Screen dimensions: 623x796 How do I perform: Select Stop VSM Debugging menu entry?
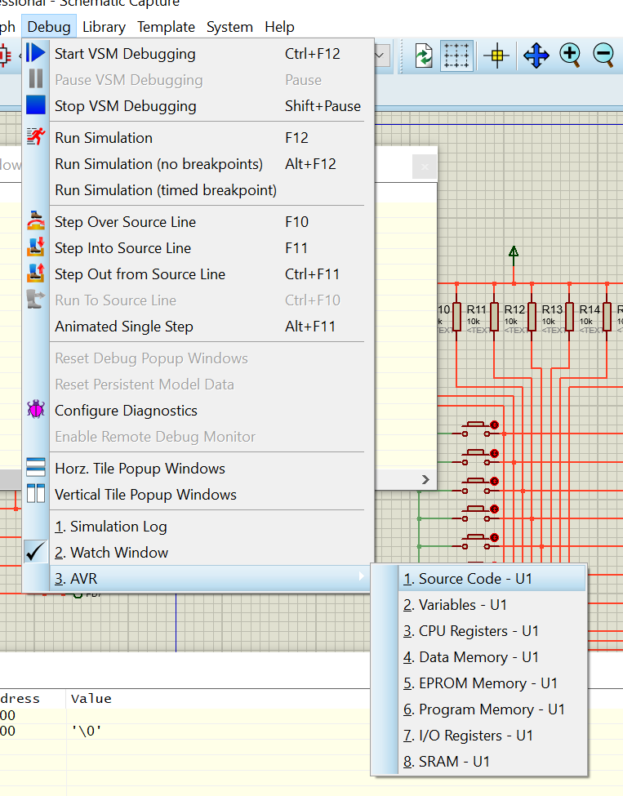tap(198, 105)
